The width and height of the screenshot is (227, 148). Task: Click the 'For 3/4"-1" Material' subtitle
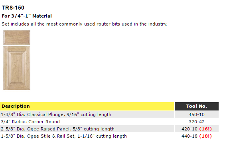coord(27,16)
